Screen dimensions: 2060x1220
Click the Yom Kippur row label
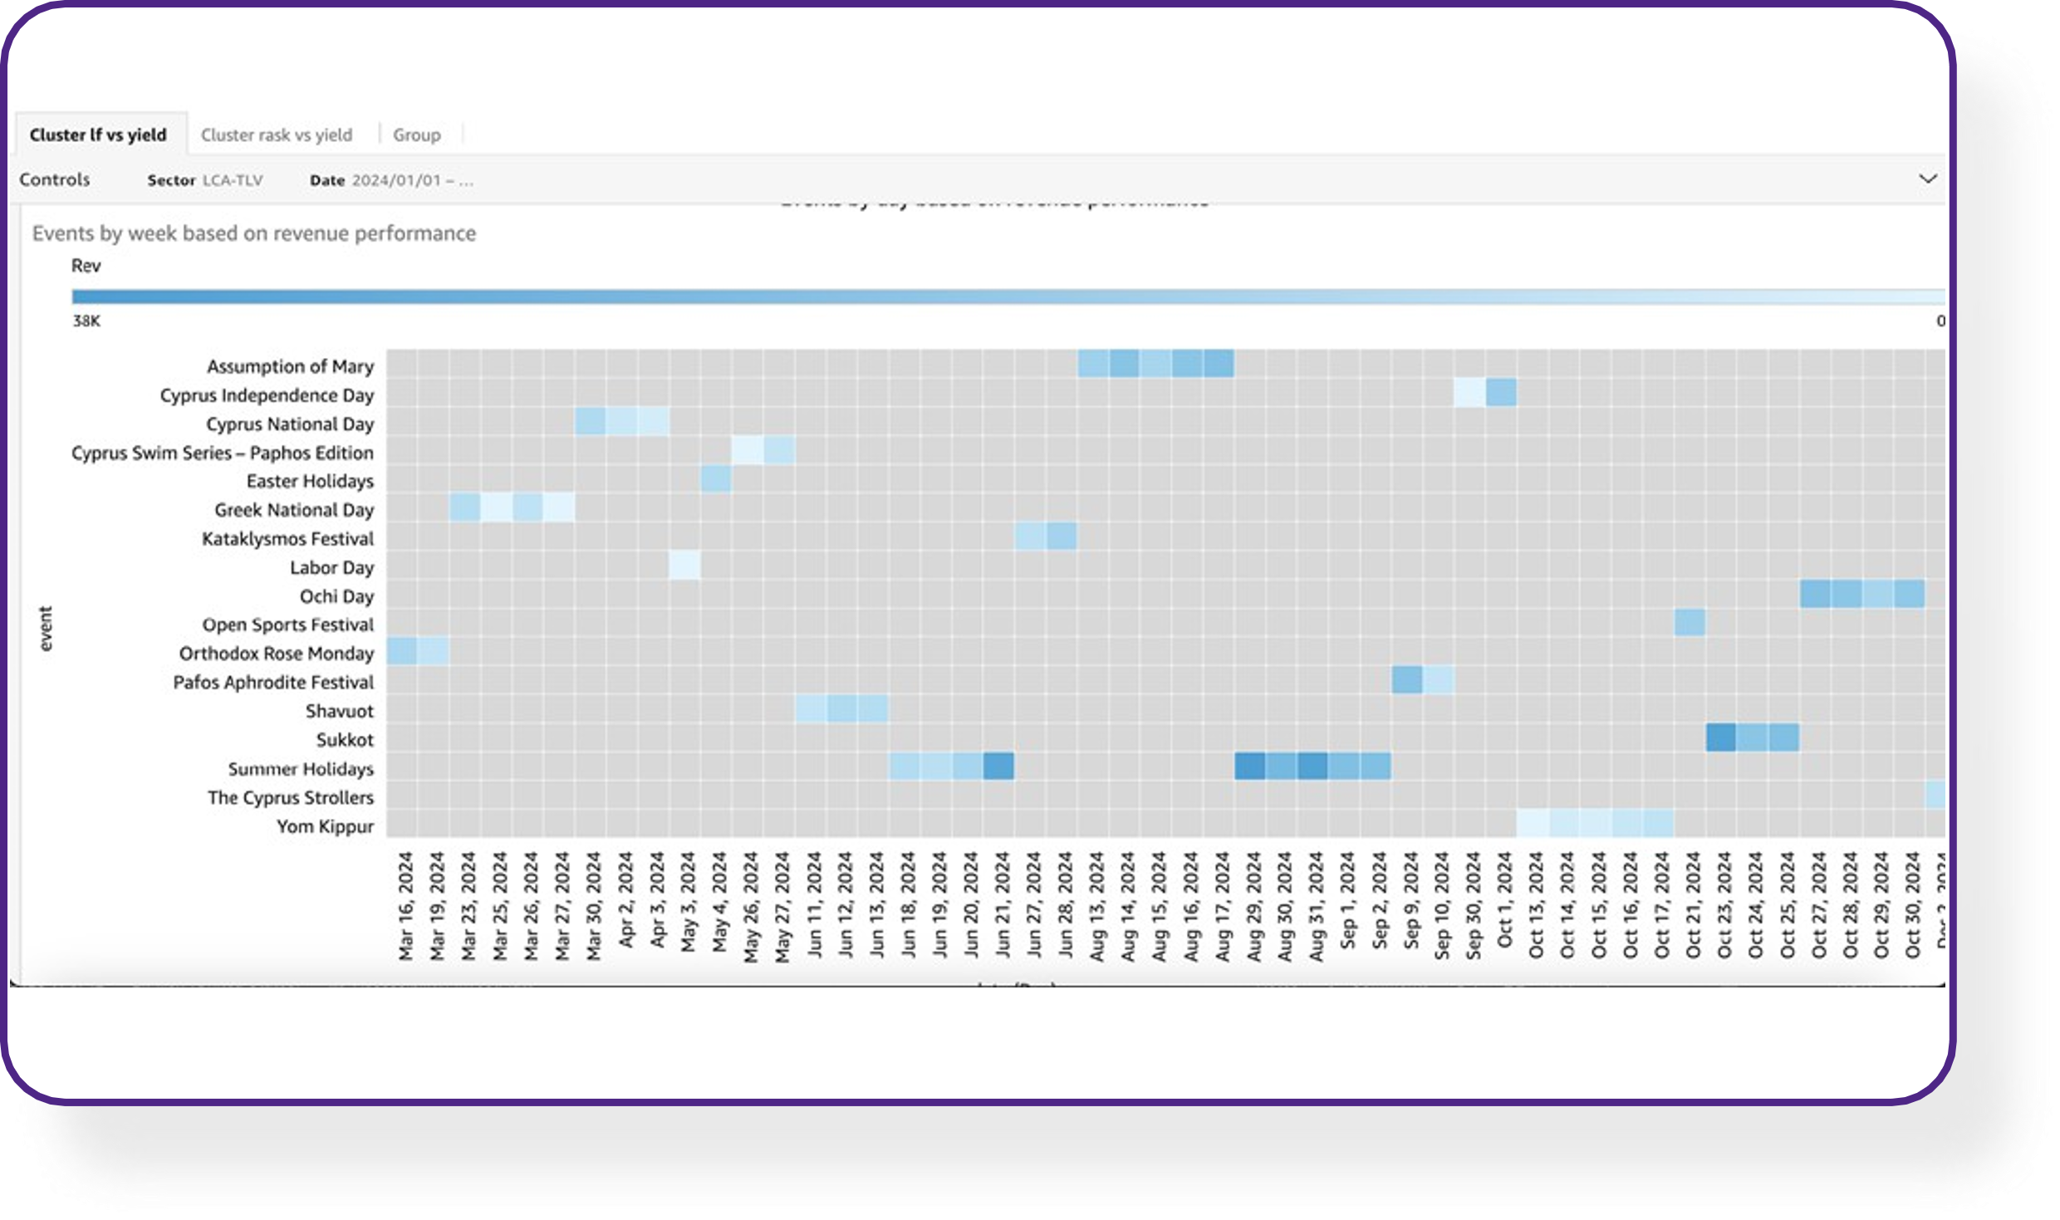coord(325,826)
